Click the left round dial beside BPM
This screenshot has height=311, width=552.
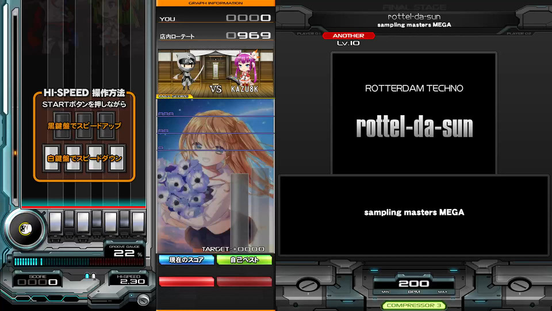[x=308, y=285]
